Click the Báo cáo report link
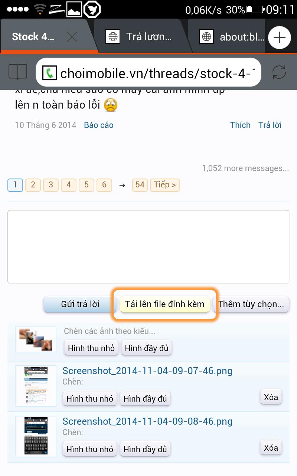The height and width of the screenshot is (476, 297). (99, 125)
